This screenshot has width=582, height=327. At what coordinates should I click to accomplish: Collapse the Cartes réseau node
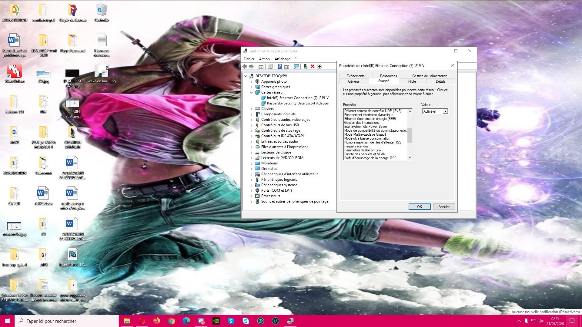(x=251, y=92)
